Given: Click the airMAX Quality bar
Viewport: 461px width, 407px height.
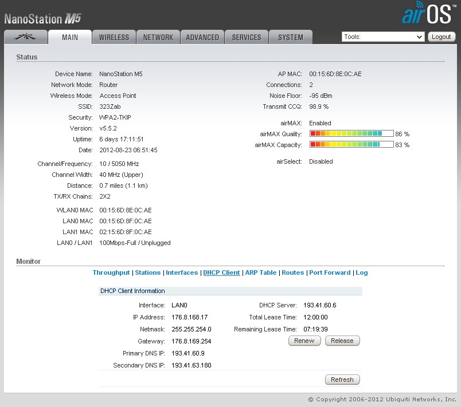Looking at the screenshot, I should coord(351,133).
